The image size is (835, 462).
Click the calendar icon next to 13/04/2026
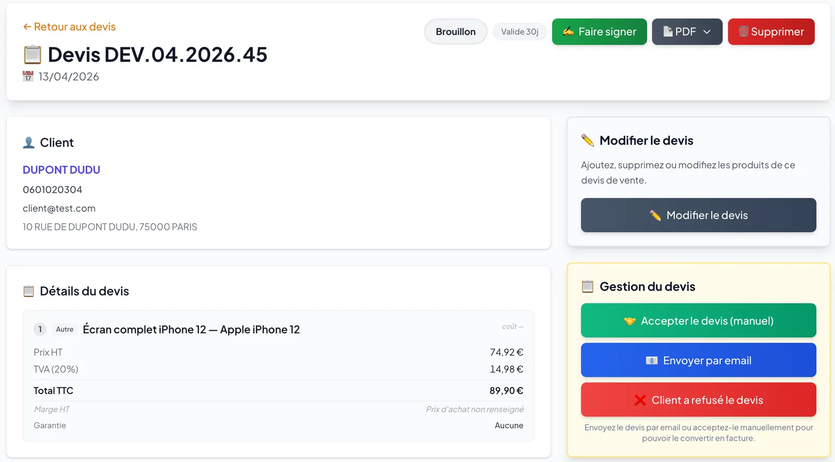[28, 77]
